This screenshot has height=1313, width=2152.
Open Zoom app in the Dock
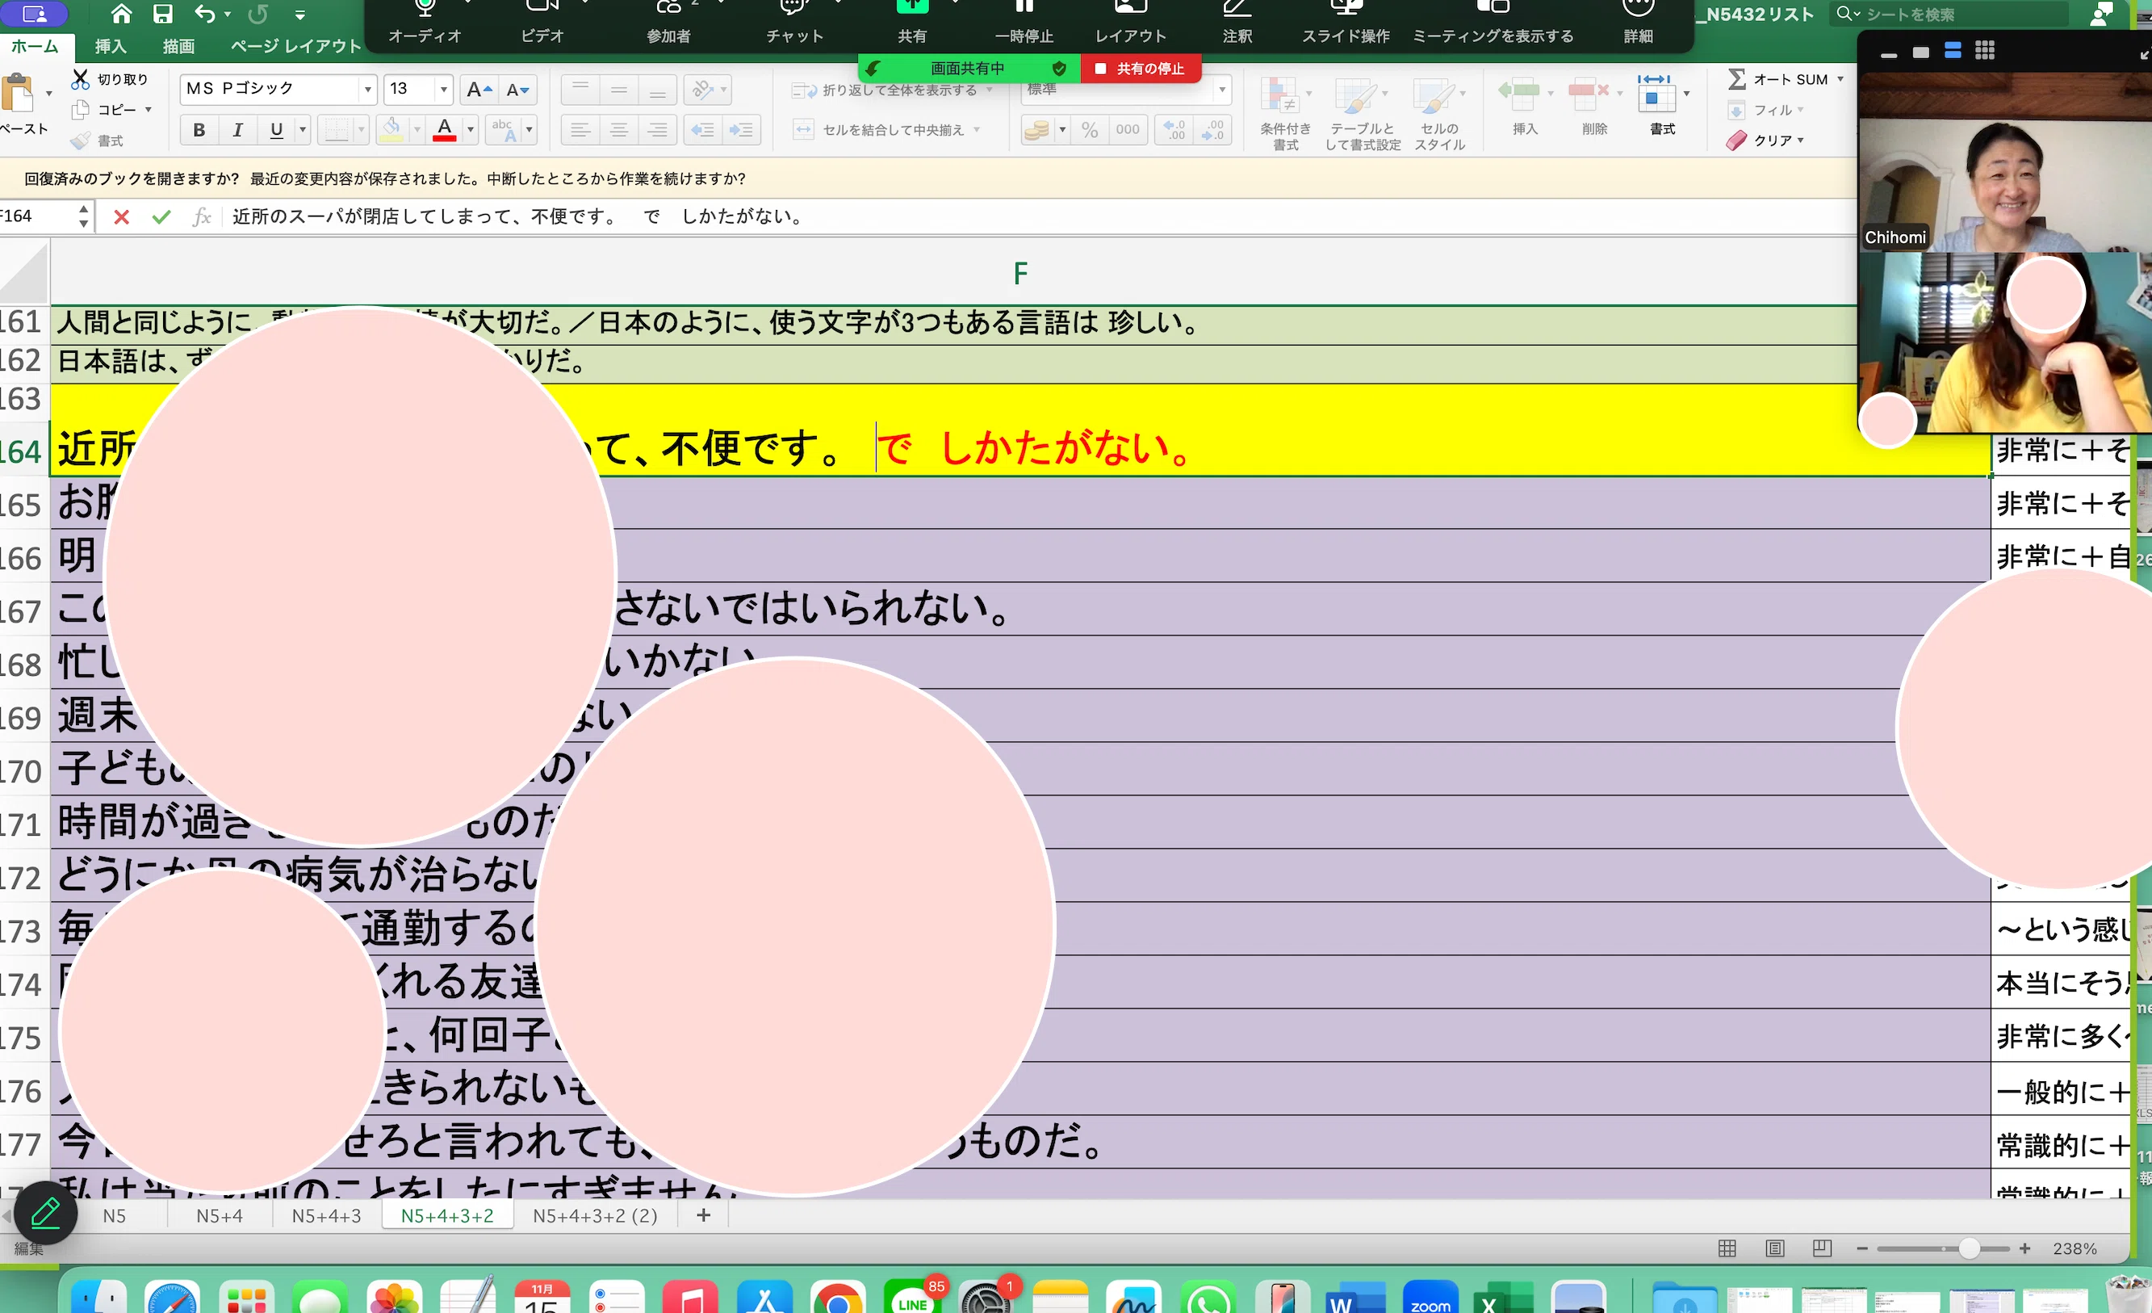click(x=1430, y=1298)
